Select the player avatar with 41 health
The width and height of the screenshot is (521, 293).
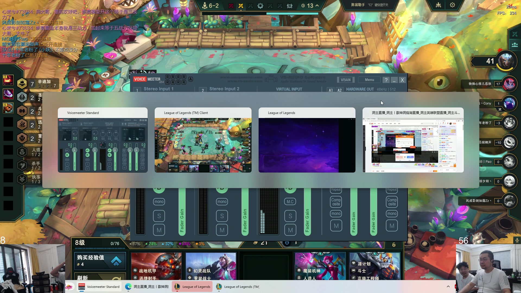[506, 61]
